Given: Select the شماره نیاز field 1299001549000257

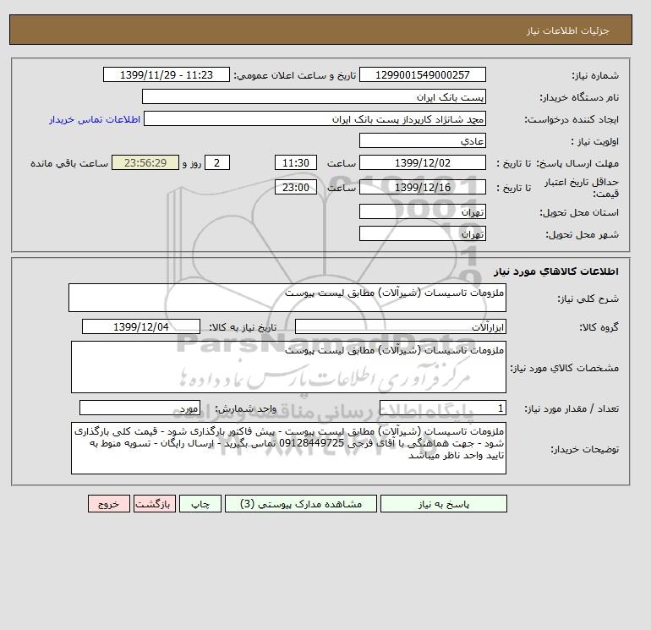Looking at the screenshot, I should click(x=422, y=74).
